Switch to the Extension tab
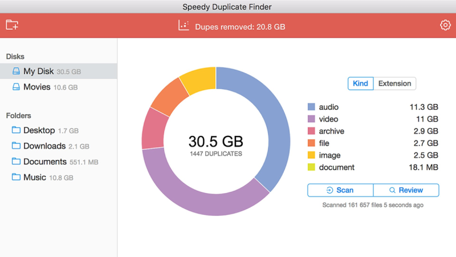The width and height of the screenshot is (456, 257). (394, 83)
